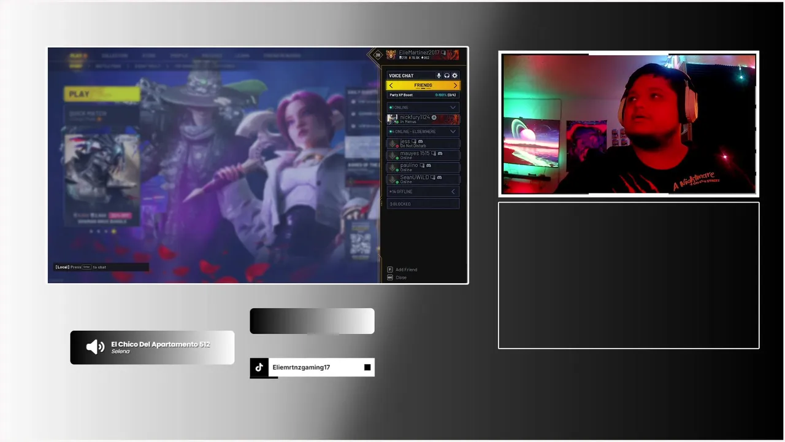Select friend paulino
Screen dimensions: 785x442
click(423, 167)
